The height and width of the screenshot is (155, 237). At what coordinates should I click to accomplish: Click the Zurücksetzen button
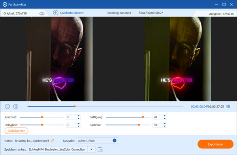[x=17, y=131]
